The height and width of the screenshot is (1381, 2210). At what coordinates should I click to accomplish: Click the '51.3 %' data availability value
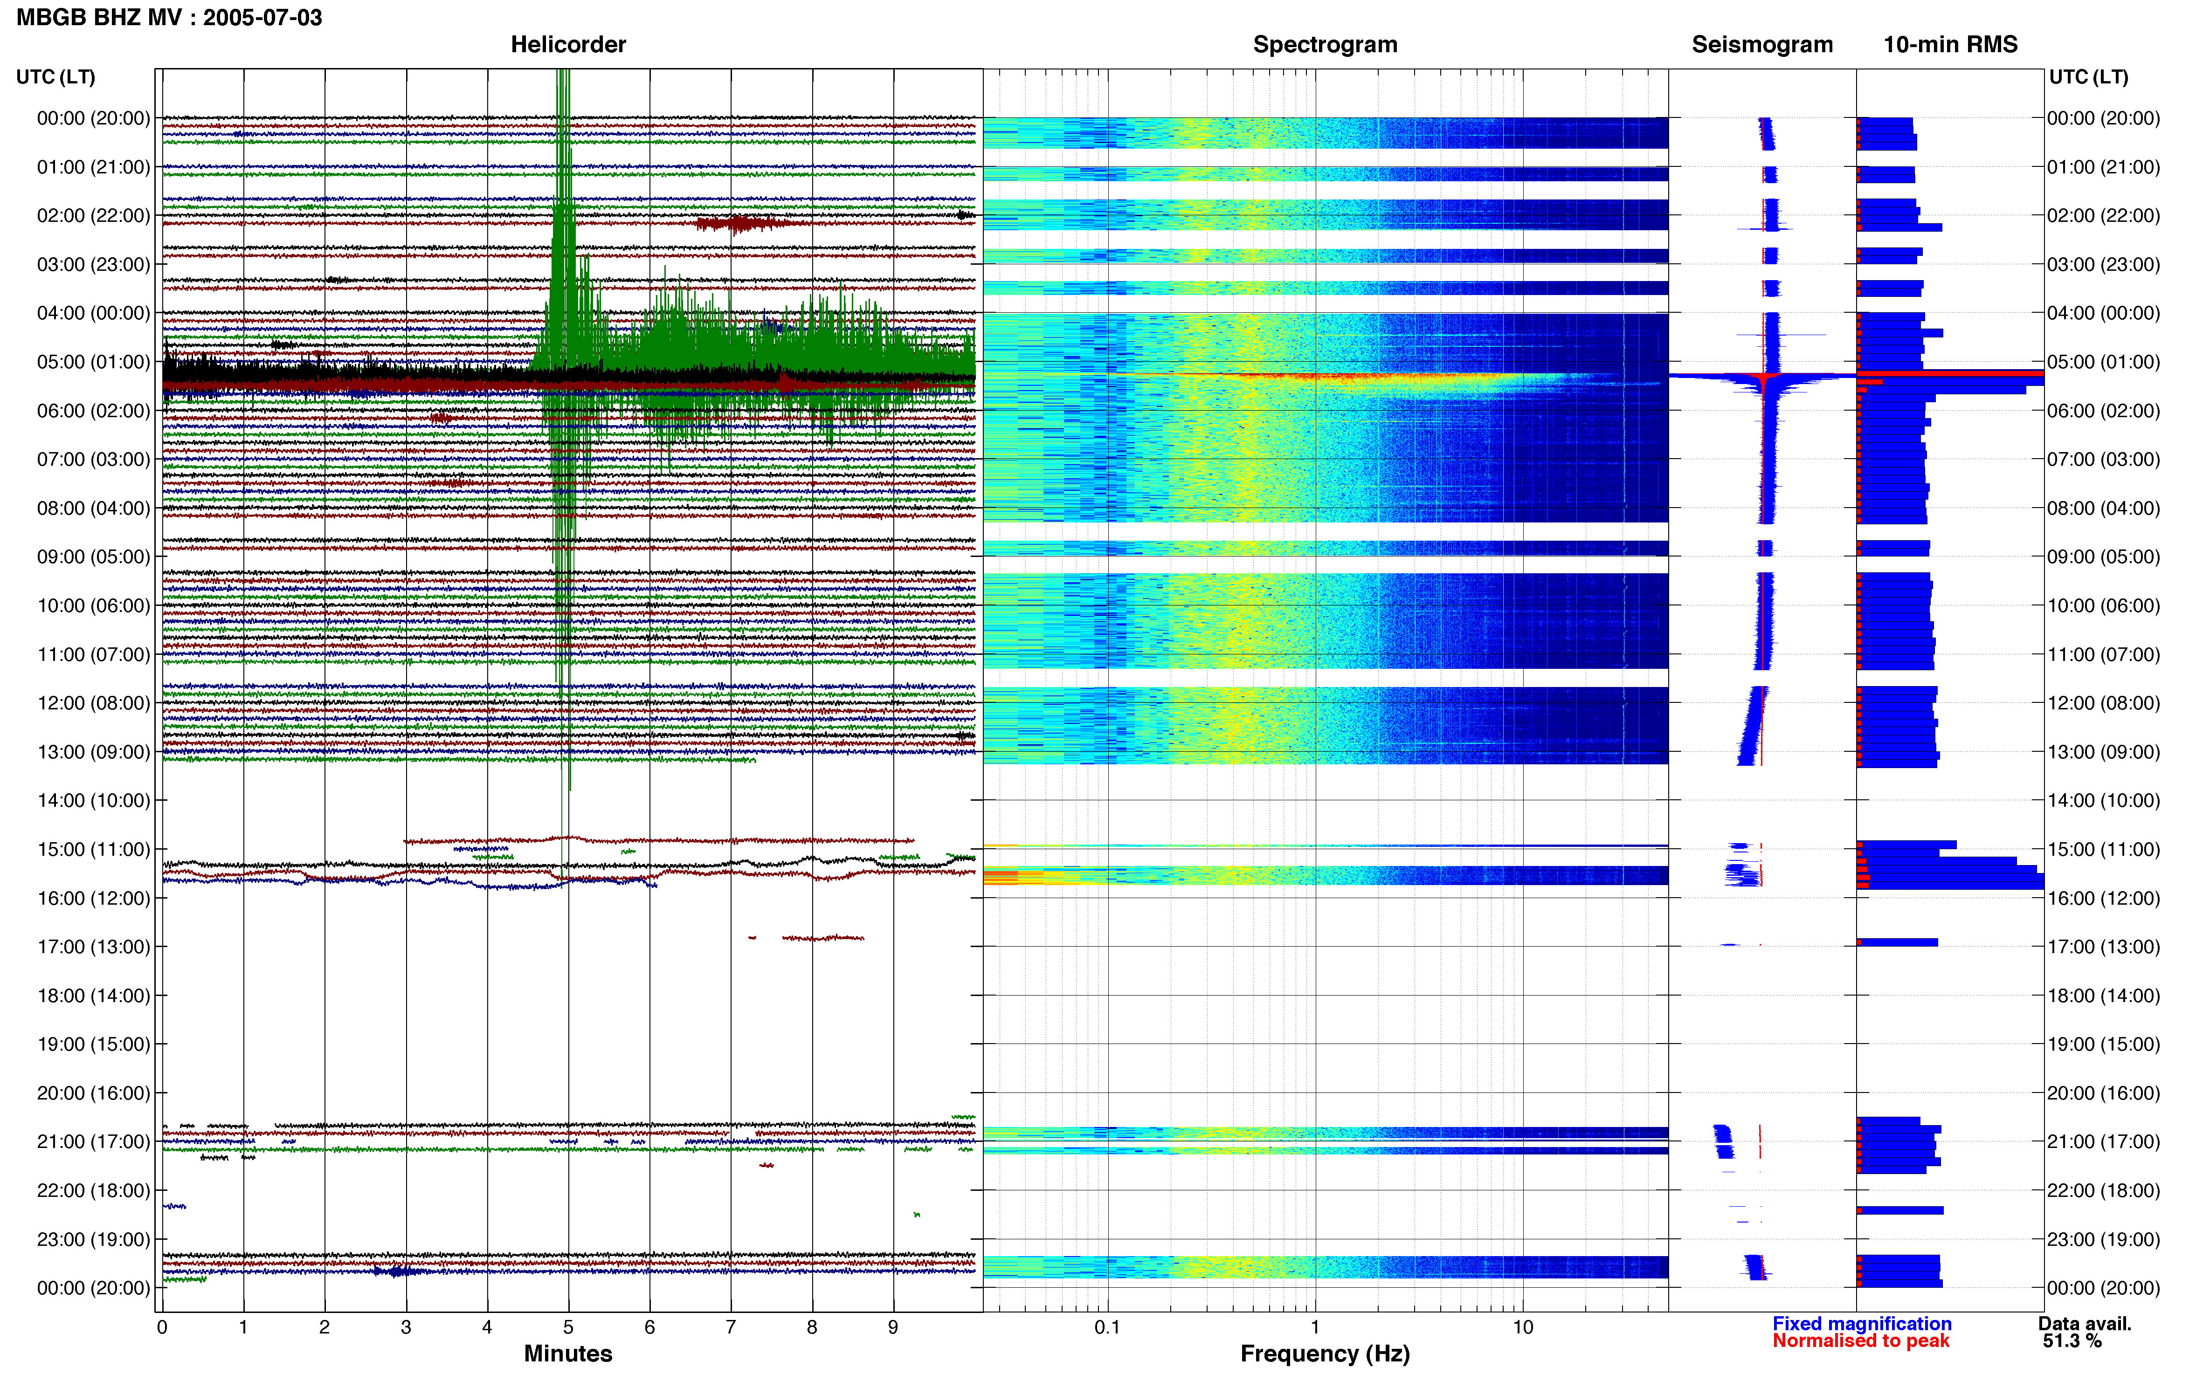tap(2073, 1341)
